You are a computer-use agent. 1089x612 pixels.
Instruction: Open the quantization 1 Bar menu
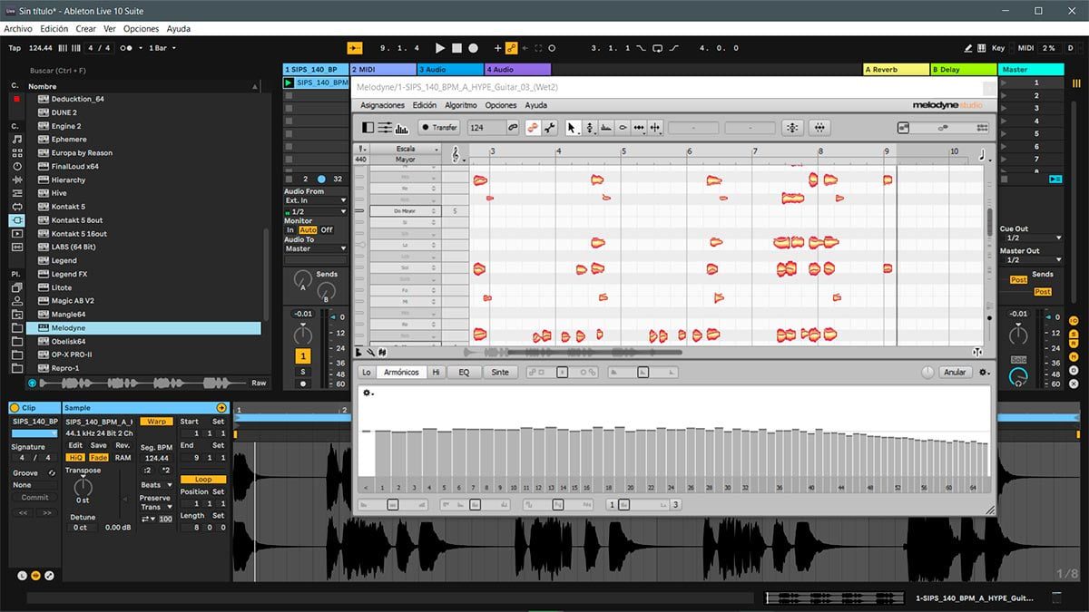162,48
